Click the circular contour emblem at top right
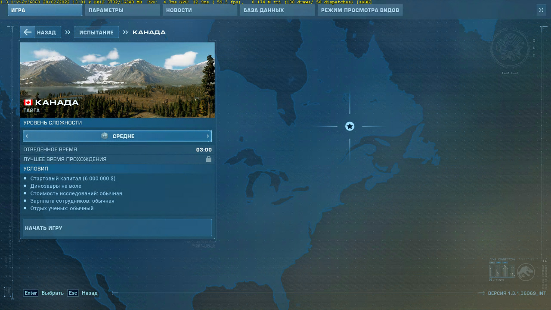Viewport: 551px width, 310px height. tap(511, 46)
